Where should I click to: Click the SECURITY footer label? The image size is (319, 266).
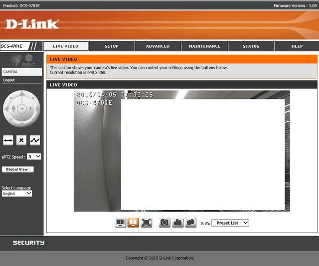point(29,243)
